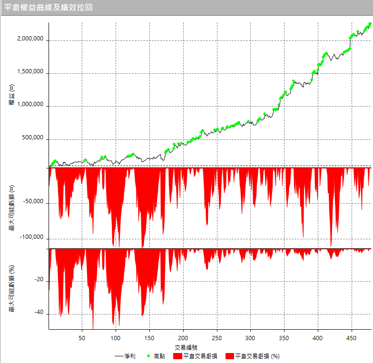Click the -40 percent drawdown axis label

click(x=38, y=313)
